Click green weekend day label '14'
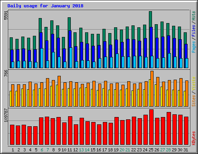The width and height of the screenshot is (198, 154). 87,150
